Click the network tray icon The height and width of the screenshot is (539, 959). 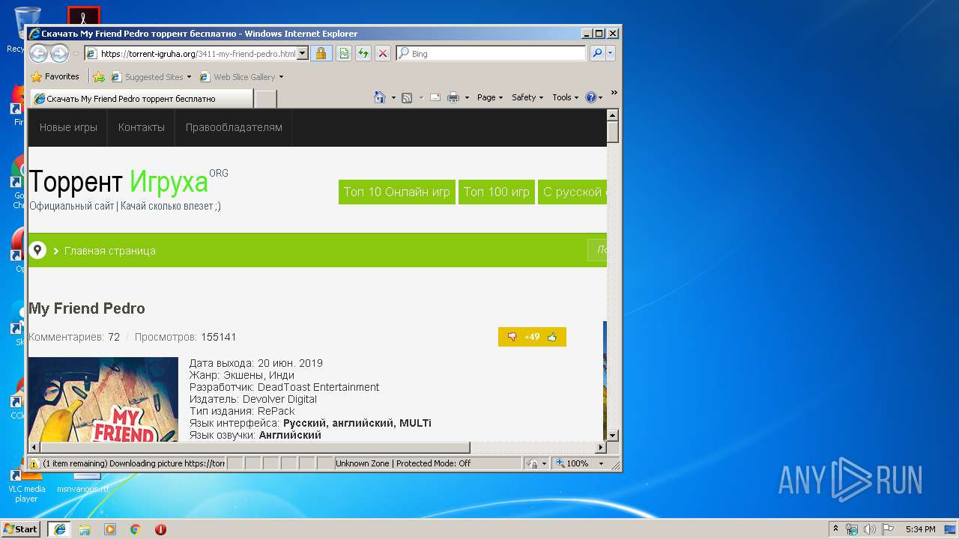852,529
